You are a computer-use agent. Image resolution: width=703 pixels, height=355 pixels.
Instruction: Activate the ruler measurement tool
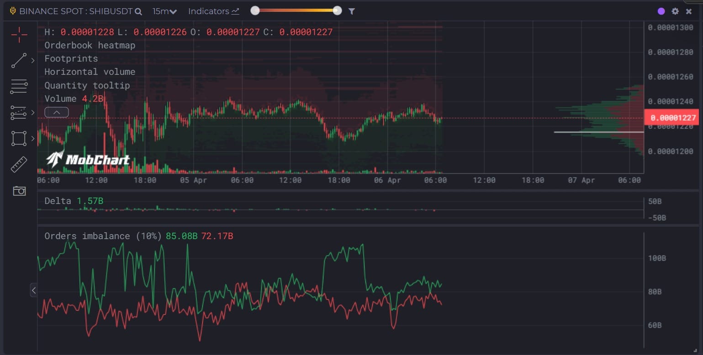tap(19, 165)
